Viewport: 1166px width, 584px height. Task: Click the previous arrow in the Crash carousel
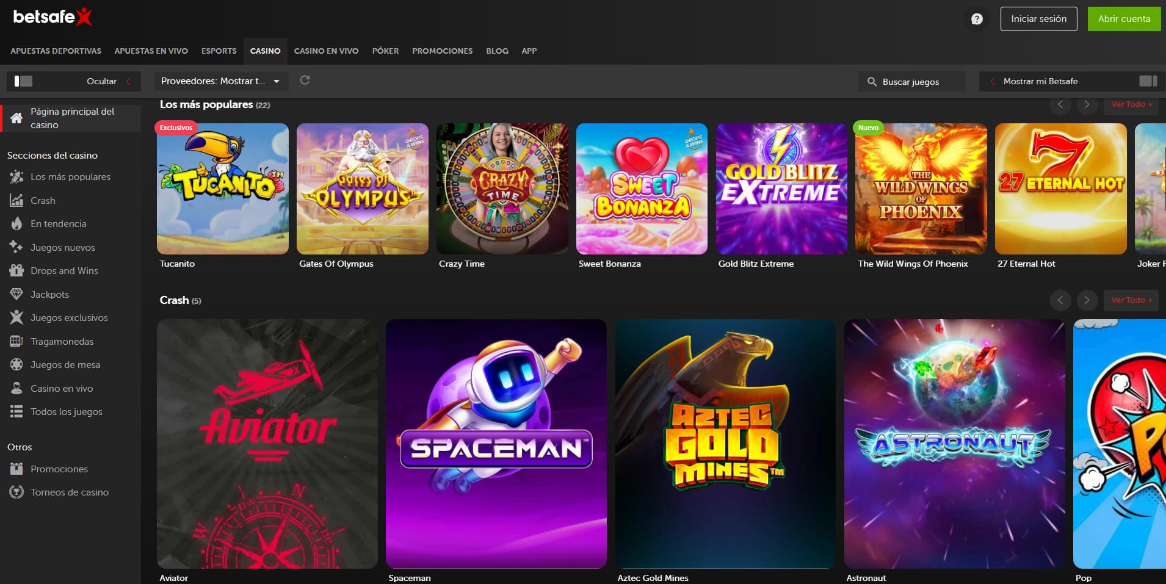click(1060, 300)
